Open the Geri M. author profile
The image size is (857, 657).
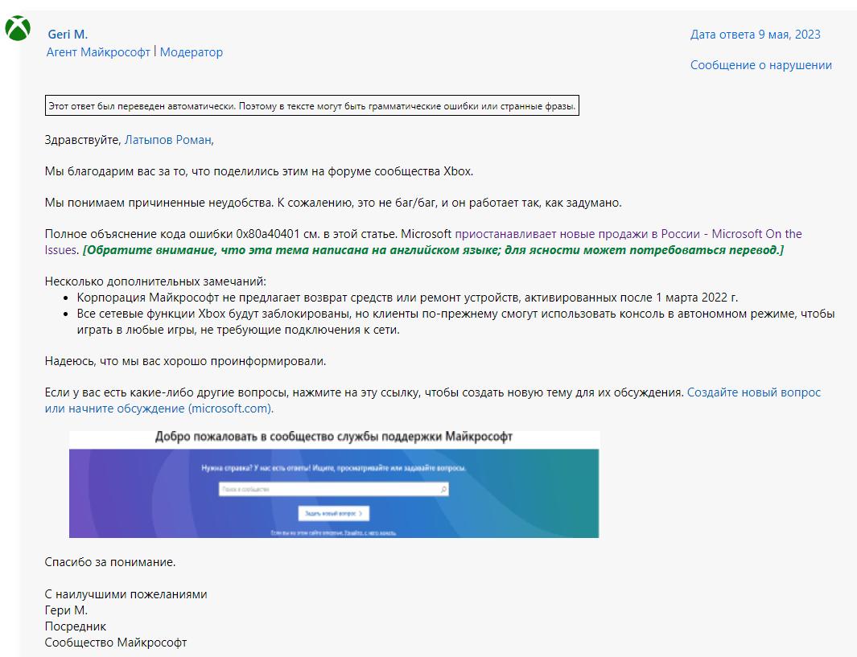tap(68, 34)
